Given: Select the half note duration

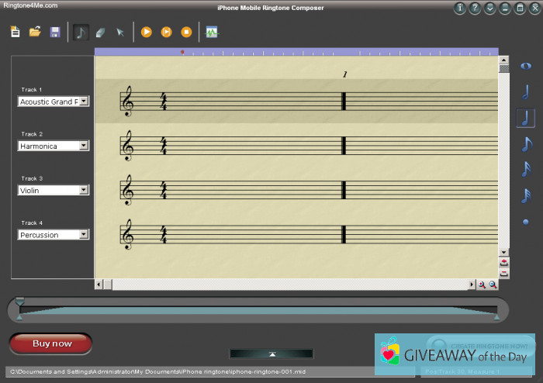Looking at the screenshot, I should click(526, 91).
